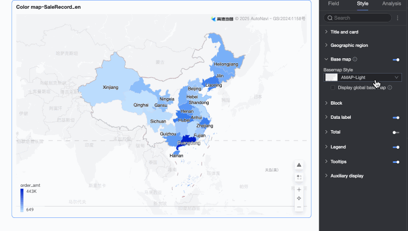Click the info icon next to Base map
408x231 pixels.
[355, 59]
